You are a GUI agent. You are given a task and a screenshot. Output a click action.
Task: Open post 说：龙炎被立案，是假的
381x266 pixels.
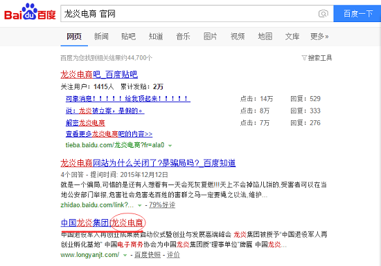point(105,111)
